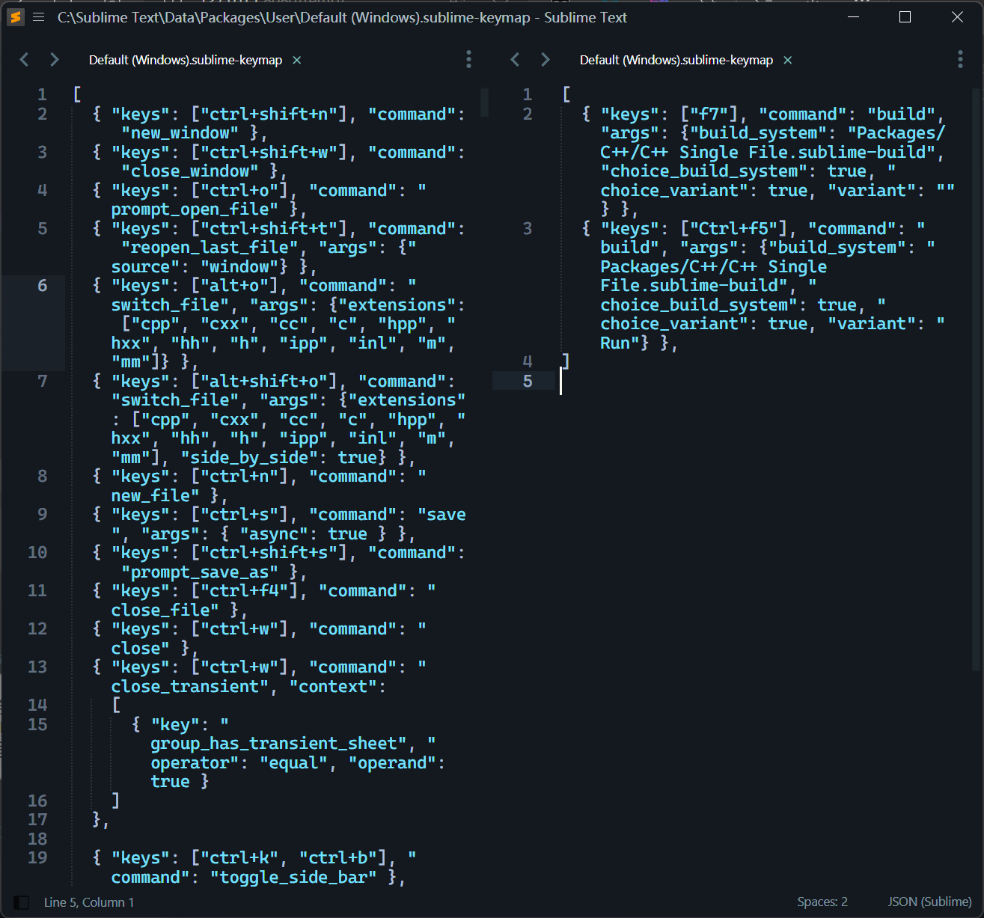Click "f7" key binding in right pane
This screenshot has width=984, height=918.
click(709, 114)
